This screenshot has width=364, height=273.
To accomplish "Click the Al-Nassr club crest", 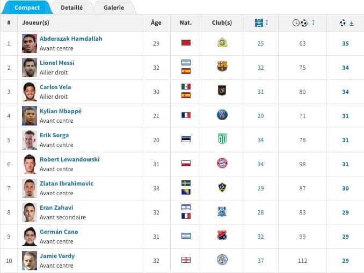I will coord(222,42).
